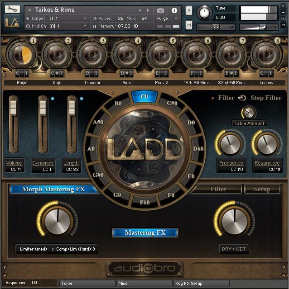
Task: Toggle the blue LED next to Length slider
Action: (82, 99)
